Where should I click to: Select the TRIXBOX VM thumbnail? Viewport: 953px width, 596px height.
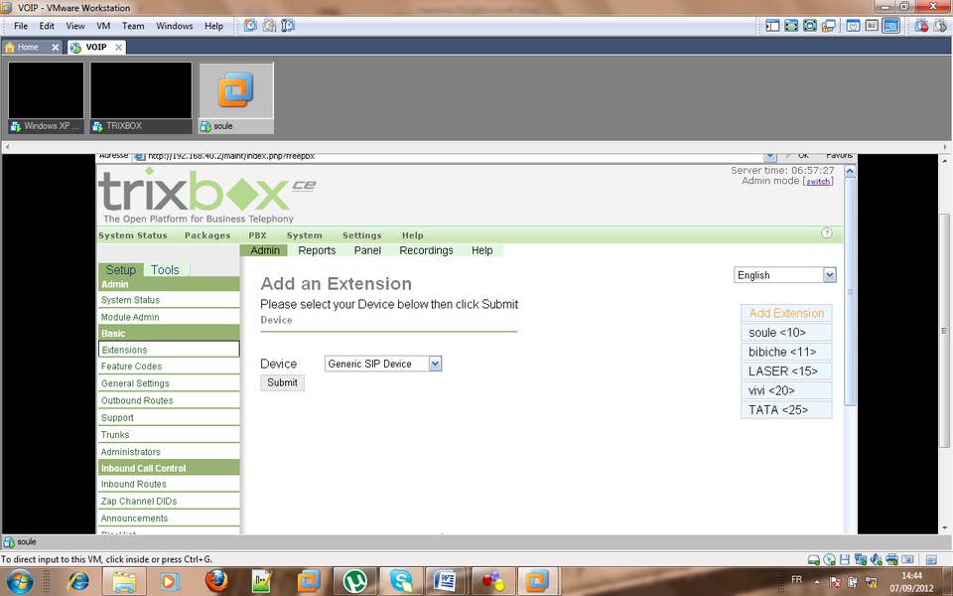pyautogui.click(x=141, y=97)
